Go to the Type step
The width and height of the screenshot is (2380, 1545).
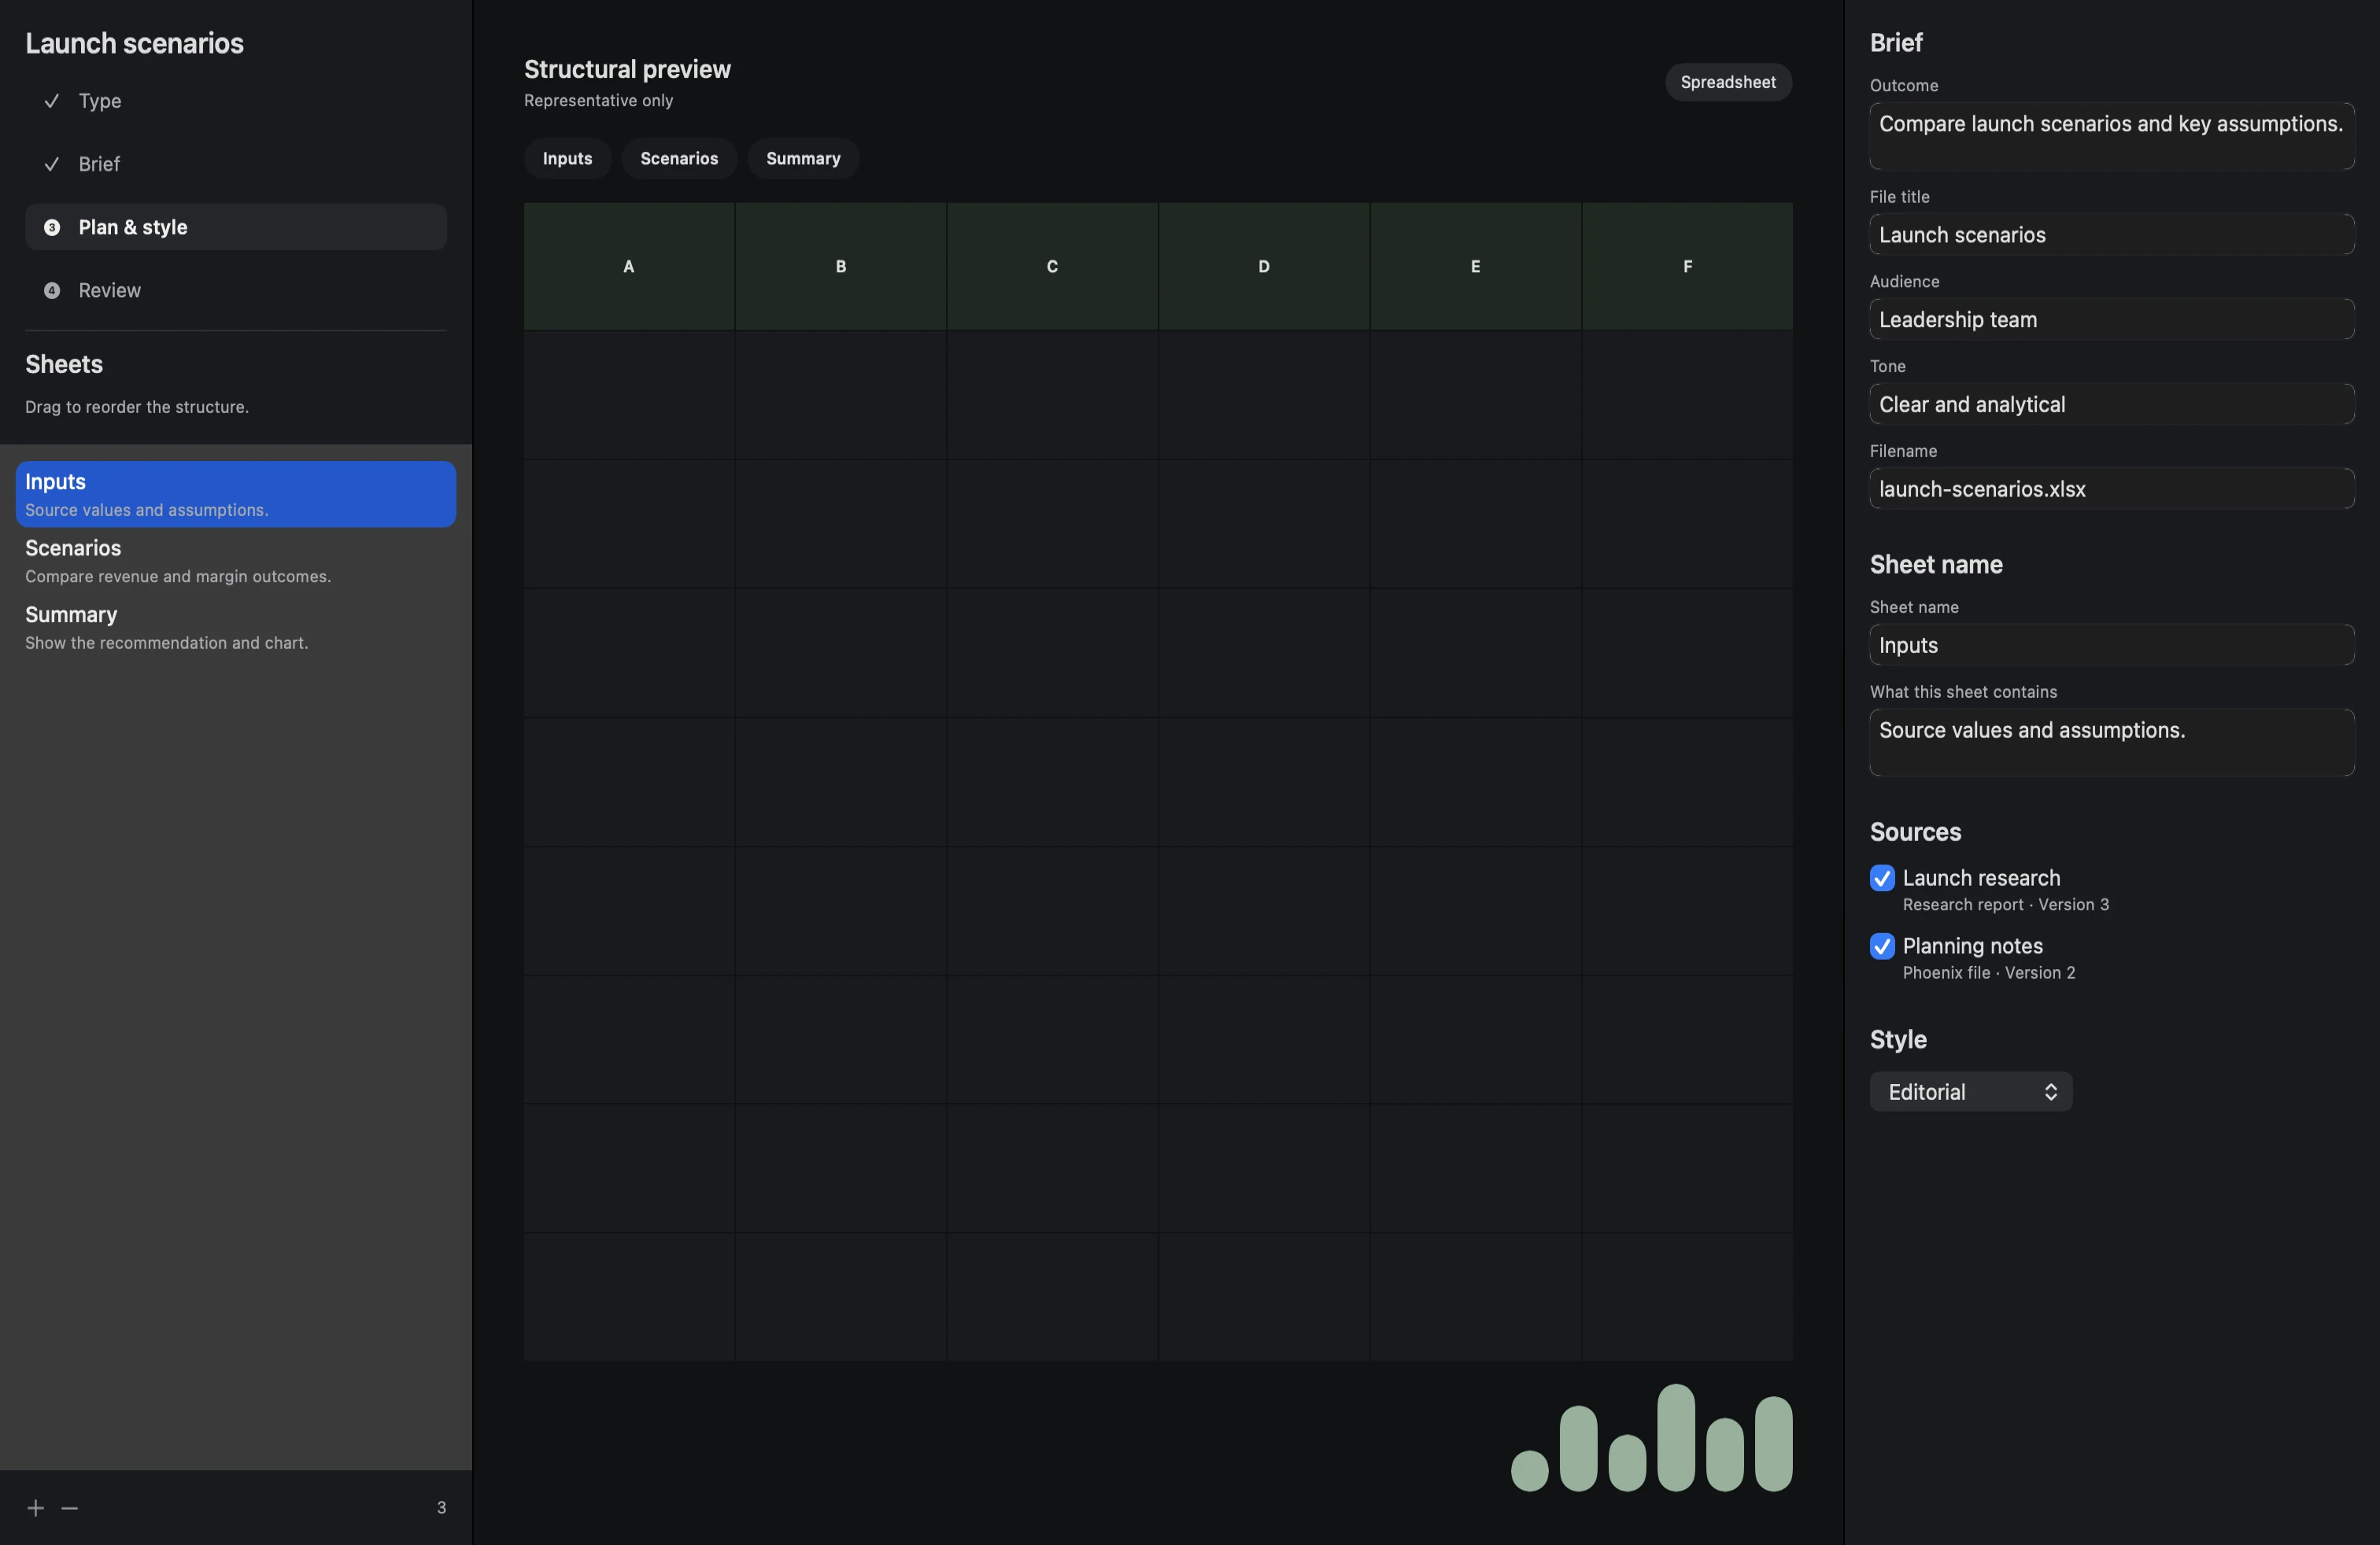[236, 101]
